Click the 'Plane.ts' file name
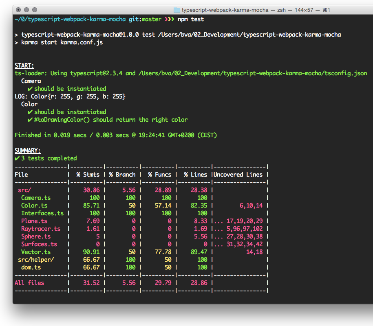 point(34,221)
